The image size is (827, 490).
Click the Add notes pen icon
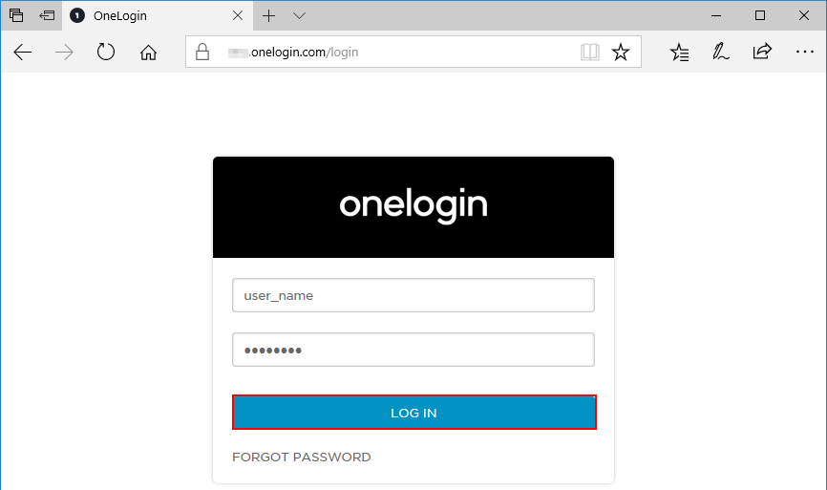[720, 53]
